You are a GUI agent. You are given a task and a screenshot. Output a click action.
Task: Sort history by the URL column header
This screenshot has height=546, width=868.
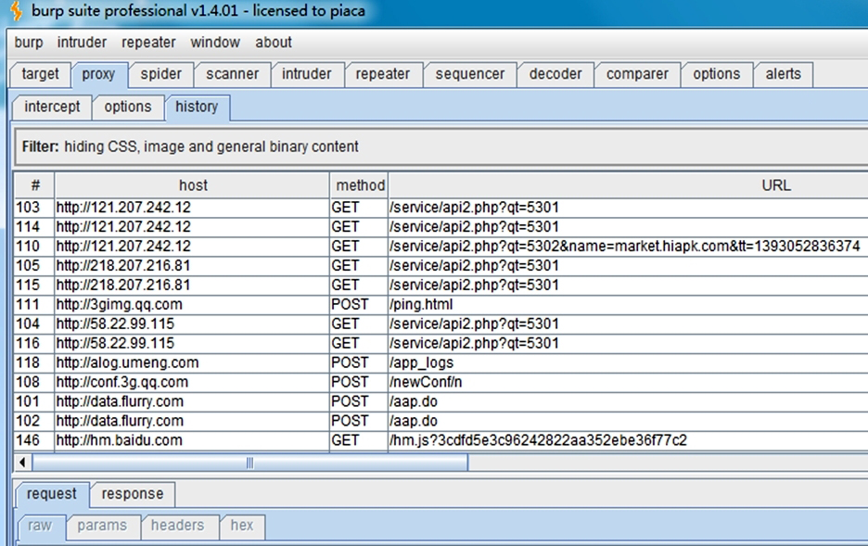[x=629, y=185]
